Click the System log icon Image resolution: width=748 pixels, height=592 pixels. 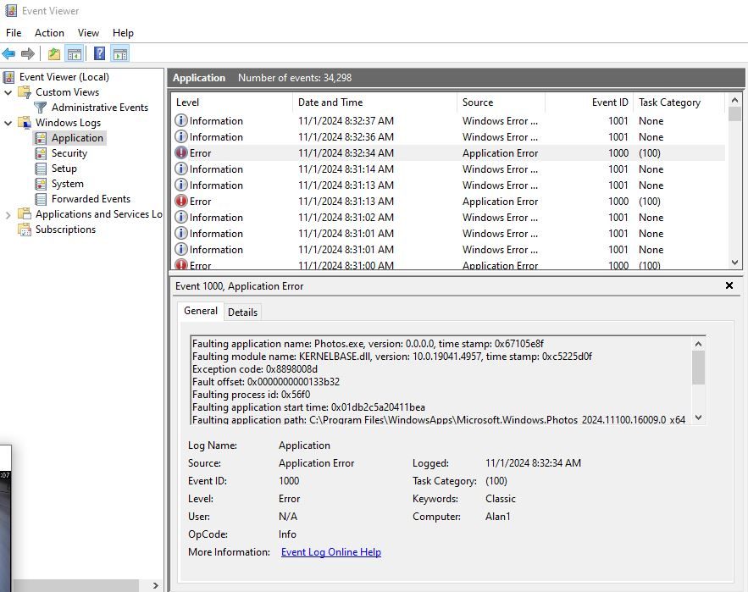(x=41, y=184)
